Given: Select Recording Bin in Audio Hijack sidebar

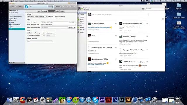Looking at the screenshot, I should pos(15,10).
